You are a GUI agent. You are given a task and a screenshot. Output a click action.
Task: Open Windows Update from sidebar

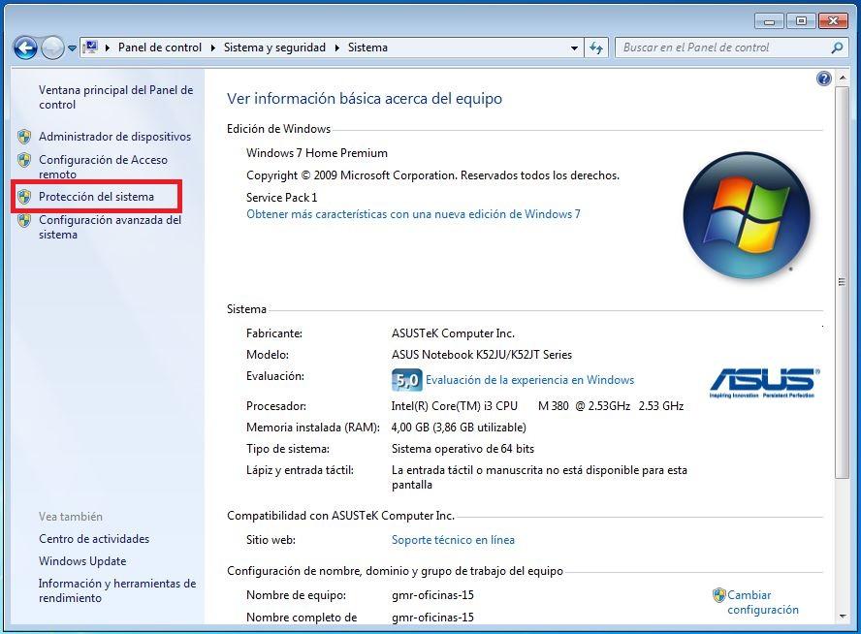(x=82, y=561)
